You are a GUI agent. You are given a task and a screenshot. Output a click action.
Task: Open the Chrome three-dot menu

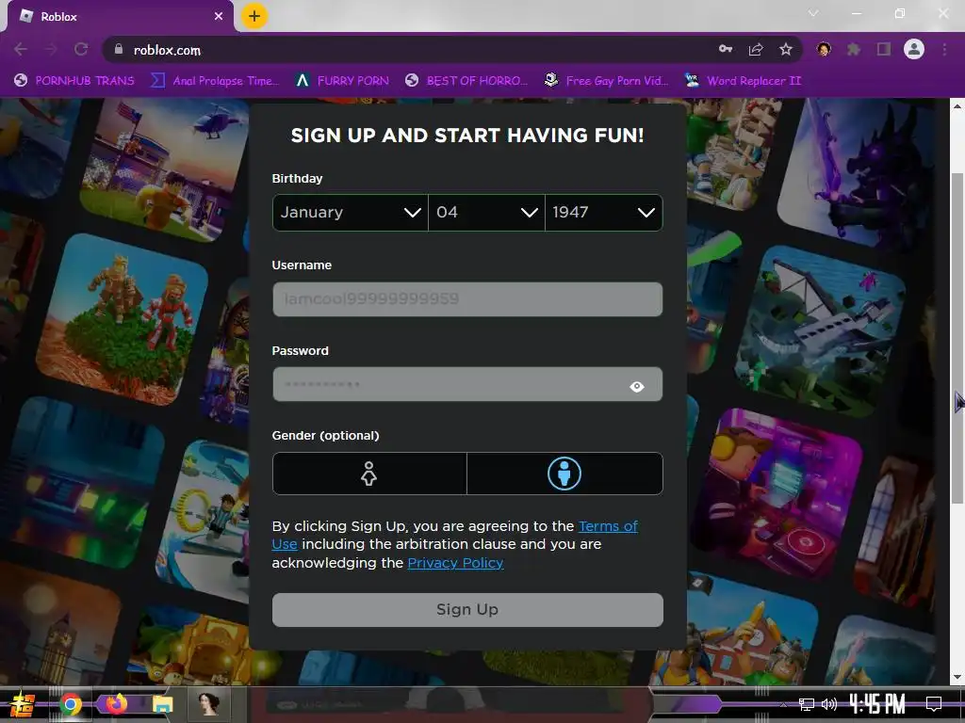tap(944, 49)
